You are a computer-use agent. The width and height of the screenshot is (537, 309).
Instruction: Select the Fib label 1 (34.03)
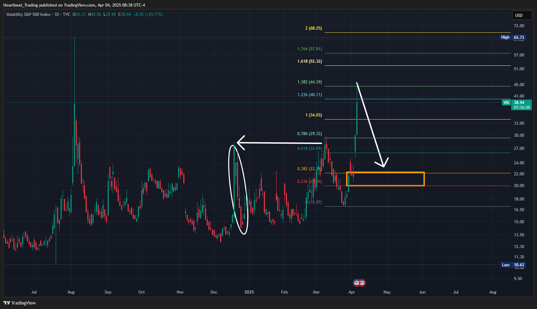click(313, 115)
